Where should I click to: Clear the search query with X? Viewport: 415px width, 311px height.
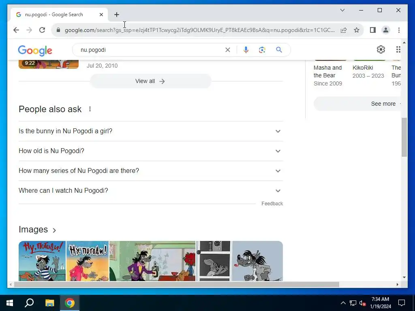[228, 50]
